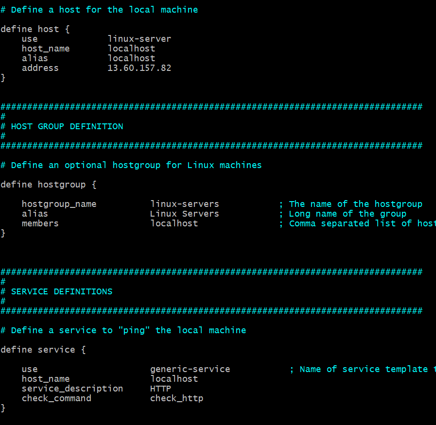
Task: Click the 'define service {' line
Action: [43, 350]
